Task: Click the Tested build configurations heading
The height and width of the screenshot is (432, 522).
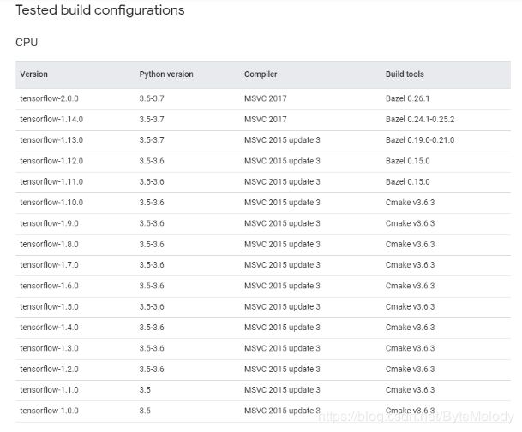Action: [x=100, y=10]
